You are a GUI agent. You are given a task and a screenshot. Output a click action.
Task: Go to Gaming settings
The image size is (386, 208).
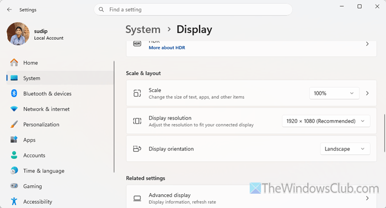pos(60,186)
